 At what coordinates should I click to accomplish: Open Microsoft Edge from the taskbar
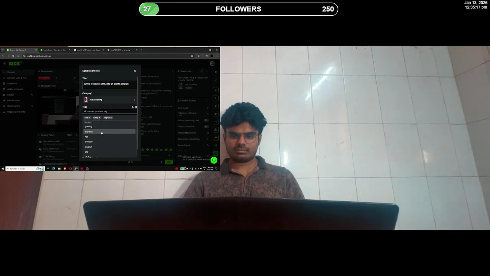tap(54, 169)
